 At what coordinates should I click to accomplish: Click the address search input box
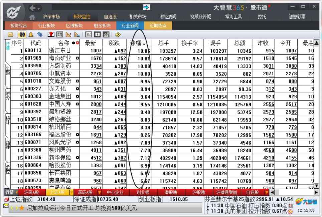click(97, 7)
